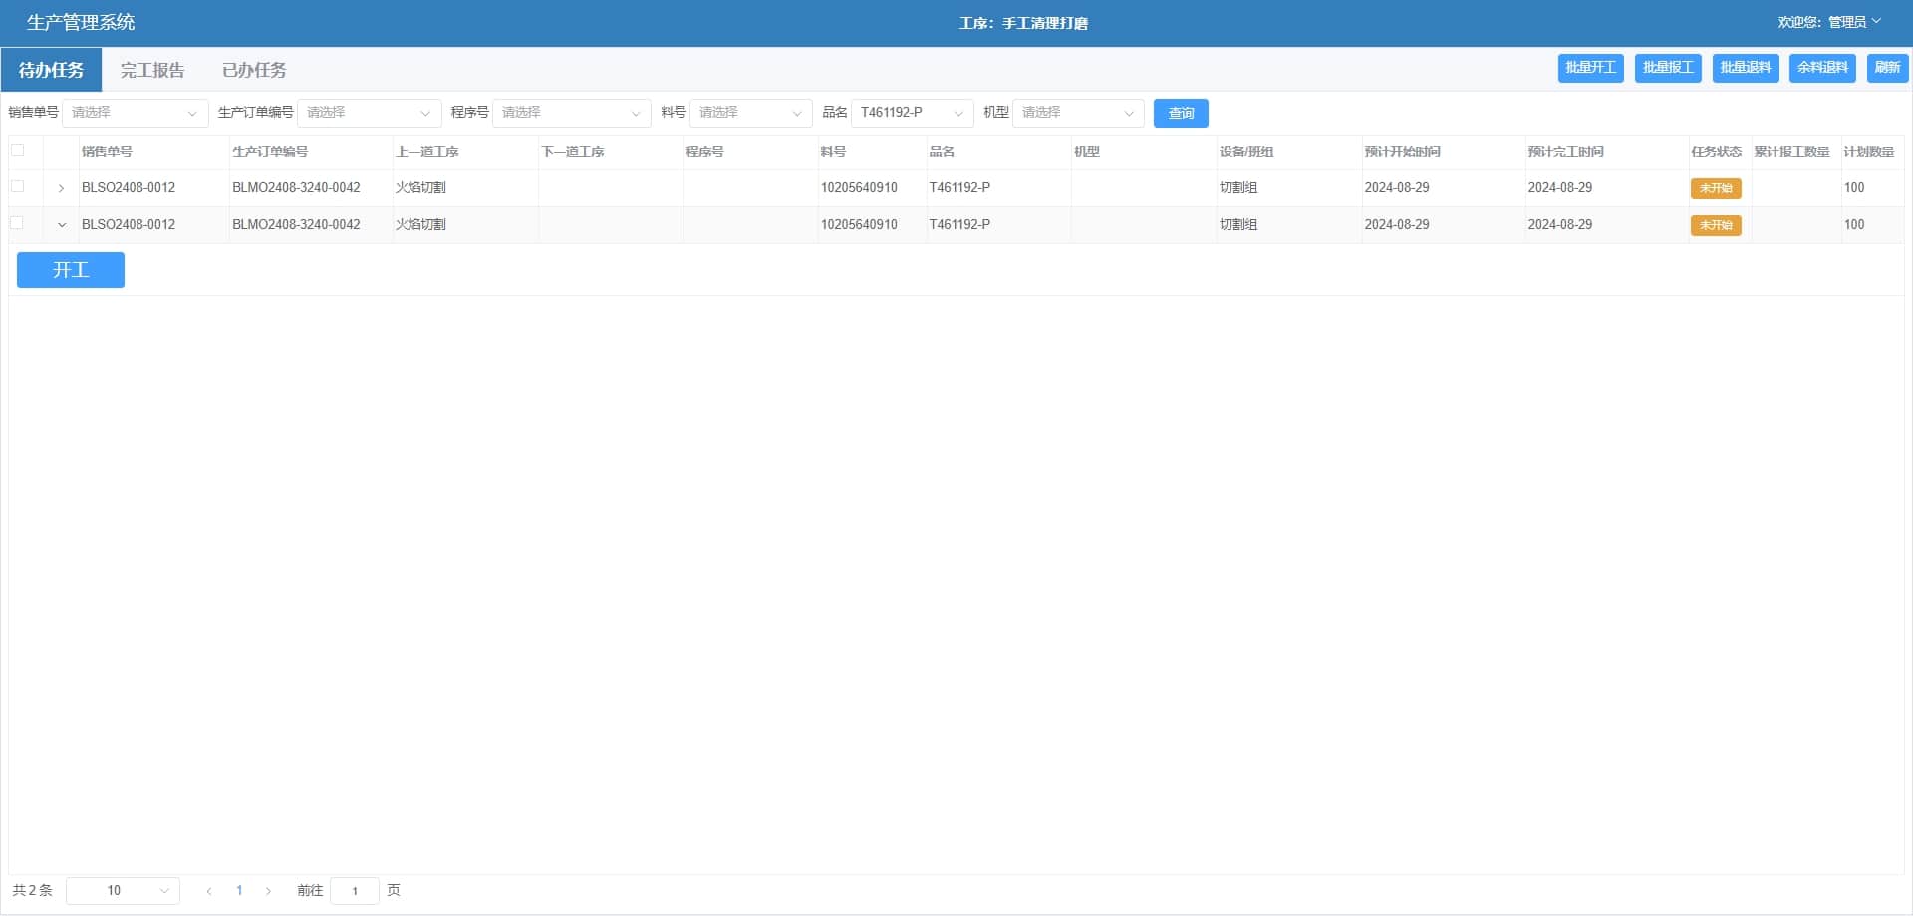Image resolution: width=1913 pixels, height=916 pixels.
Task: Click the 批量退料 button
Action: point(1746,68)
